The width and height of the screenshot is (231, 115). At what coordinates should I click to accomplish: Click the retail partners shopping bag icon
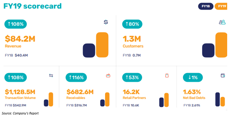pyautogui.click(x=167, y=75)
